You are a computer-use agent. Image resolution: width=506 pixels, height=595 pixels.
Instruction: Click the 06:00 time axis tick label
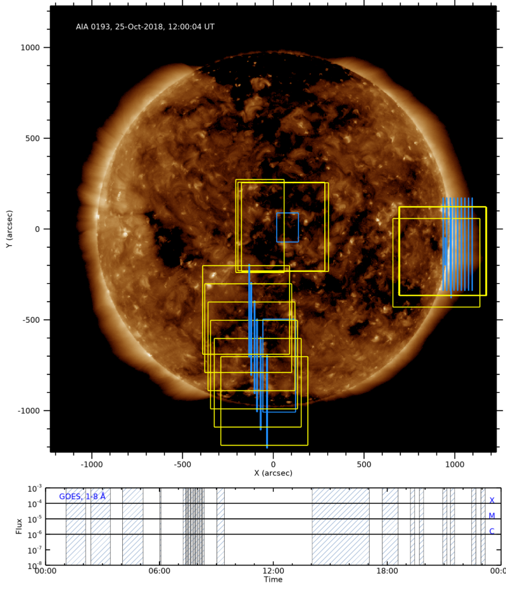159,572
